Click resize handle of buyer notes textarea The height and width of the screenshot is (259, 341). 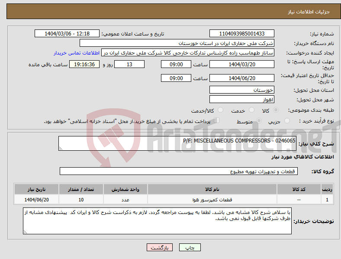(25, 232)
